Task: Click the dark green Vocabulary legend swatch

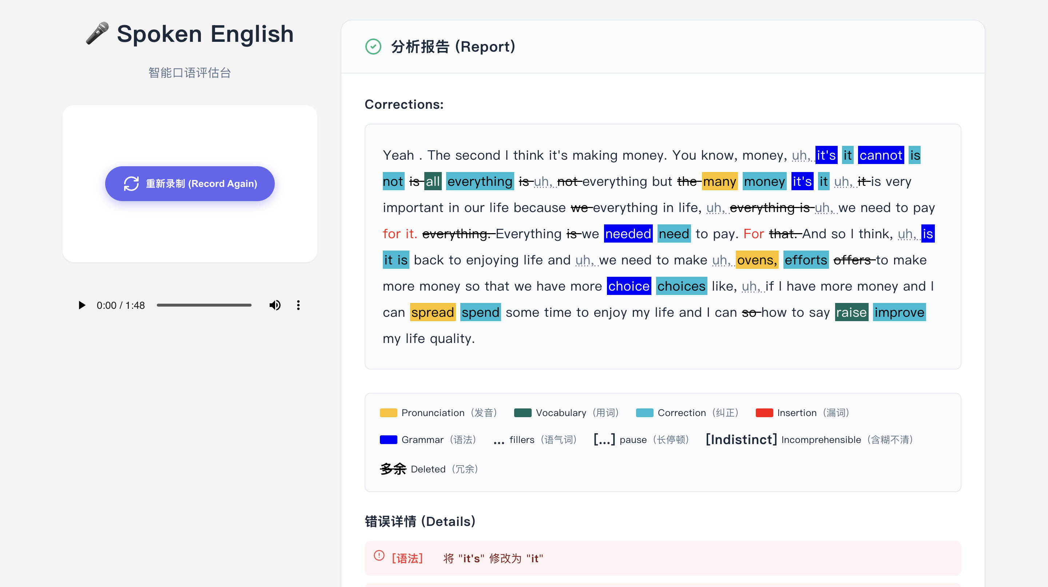Action: pyautogui.click(x=523, y=412)
